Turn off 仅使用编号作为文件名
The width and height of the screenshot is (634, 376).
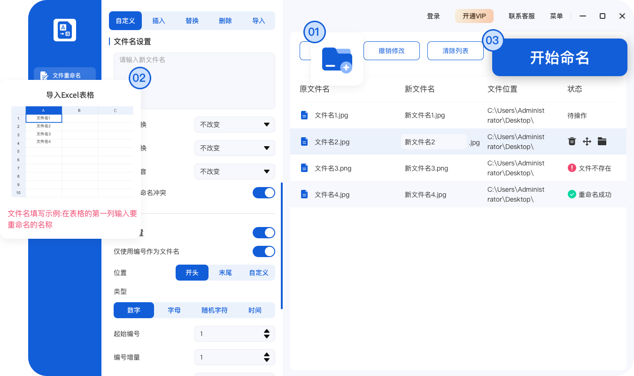point(263,251)
